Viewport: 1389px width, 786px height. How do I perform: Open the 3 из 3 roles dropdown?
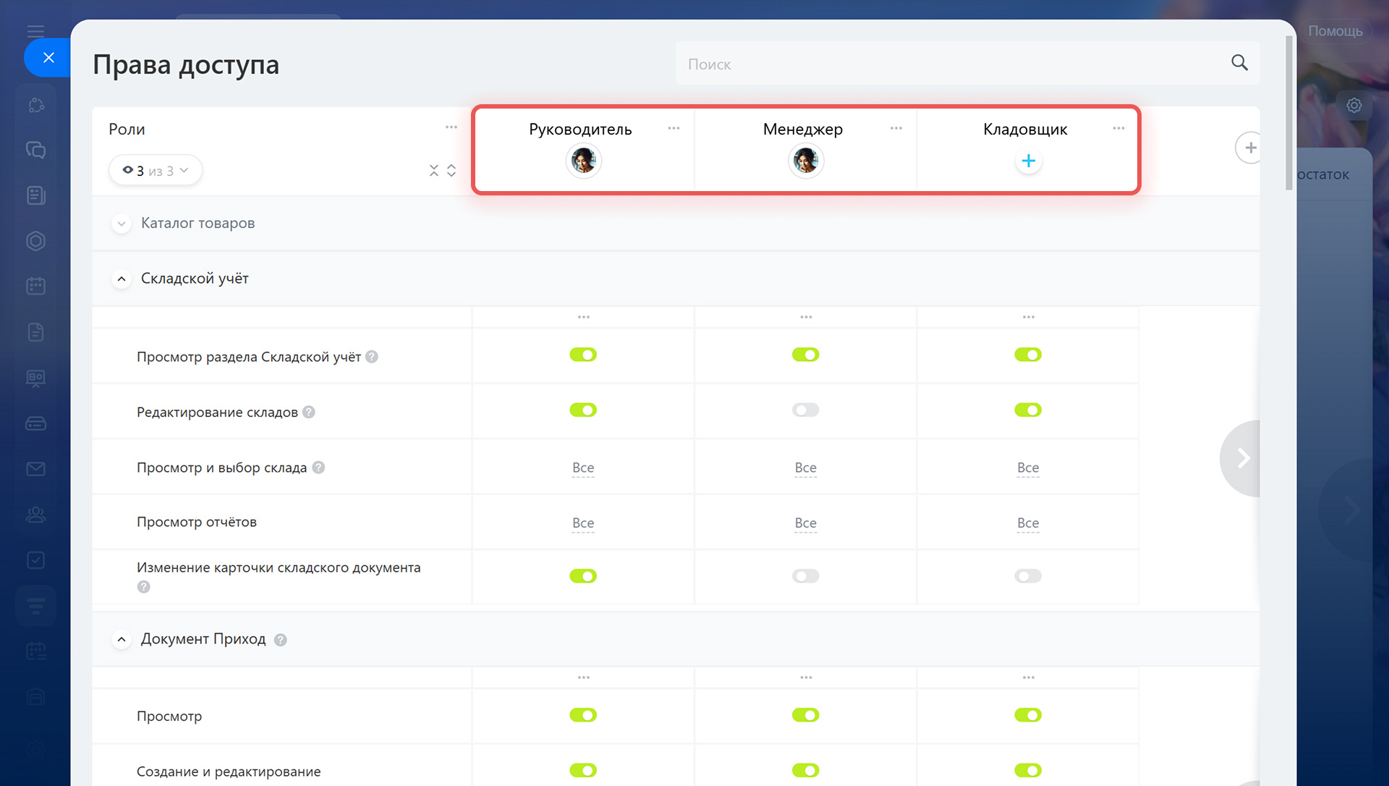point(156,171)
